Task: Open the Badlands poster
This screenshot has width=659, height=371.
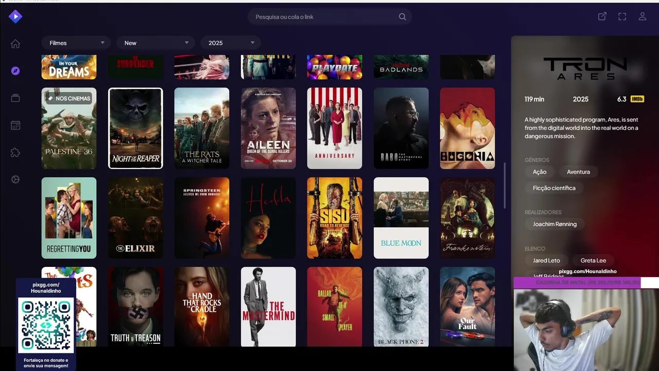Action: (x=401, y=67)
